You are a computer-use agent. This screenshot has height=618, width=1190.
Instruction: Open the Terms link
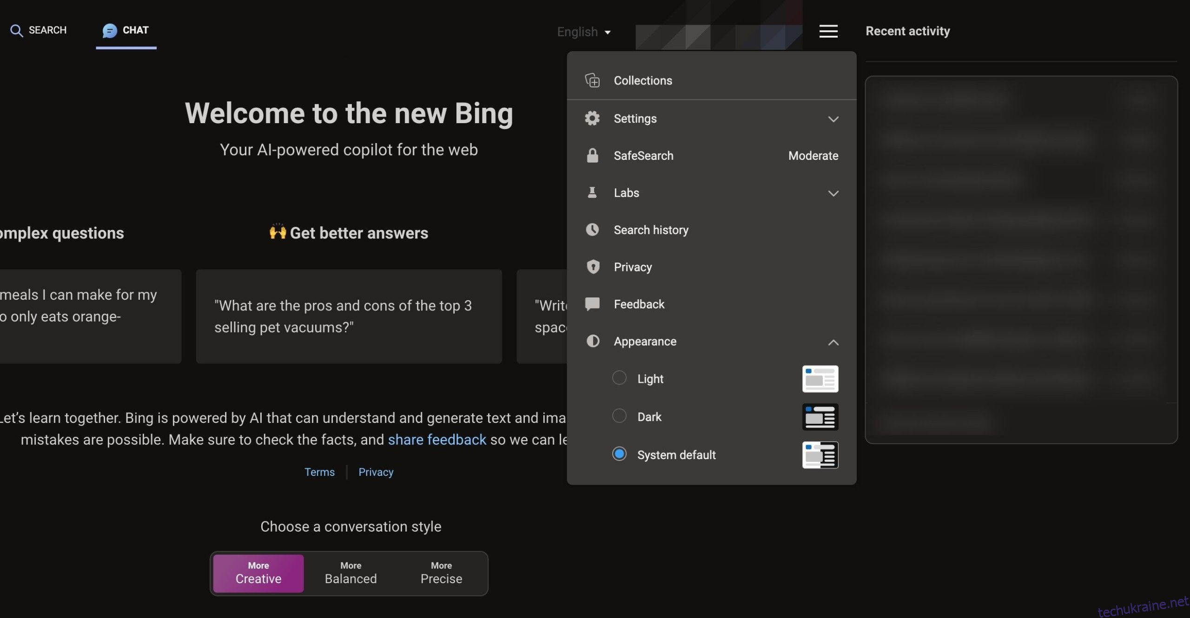click(319, 472)
